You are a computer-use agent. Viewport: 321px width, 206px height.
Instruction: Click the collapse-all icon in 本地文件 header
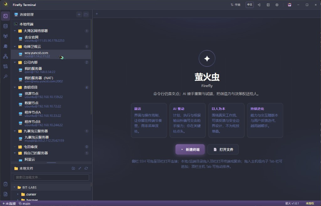[80, 168]
